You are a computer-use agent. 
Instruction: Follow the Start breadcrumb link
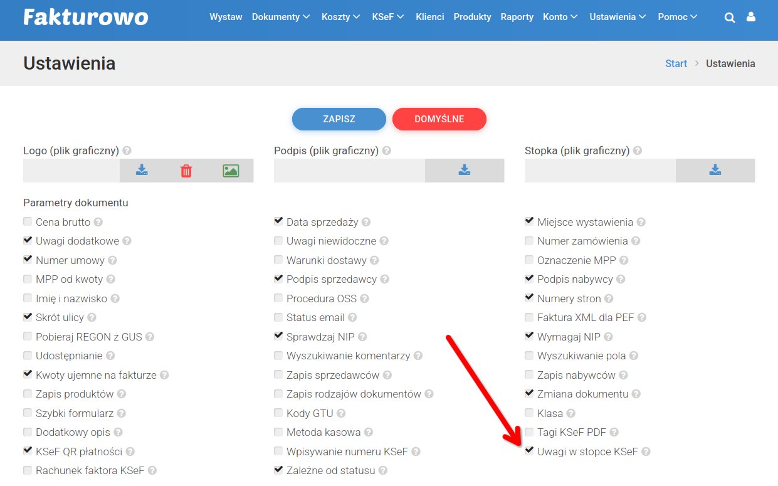(676, 63)
